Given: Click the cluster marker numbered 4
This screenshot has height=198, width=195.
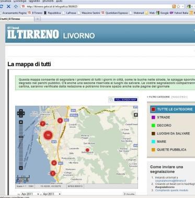Looking at the screenshot, I should [54, 163].
